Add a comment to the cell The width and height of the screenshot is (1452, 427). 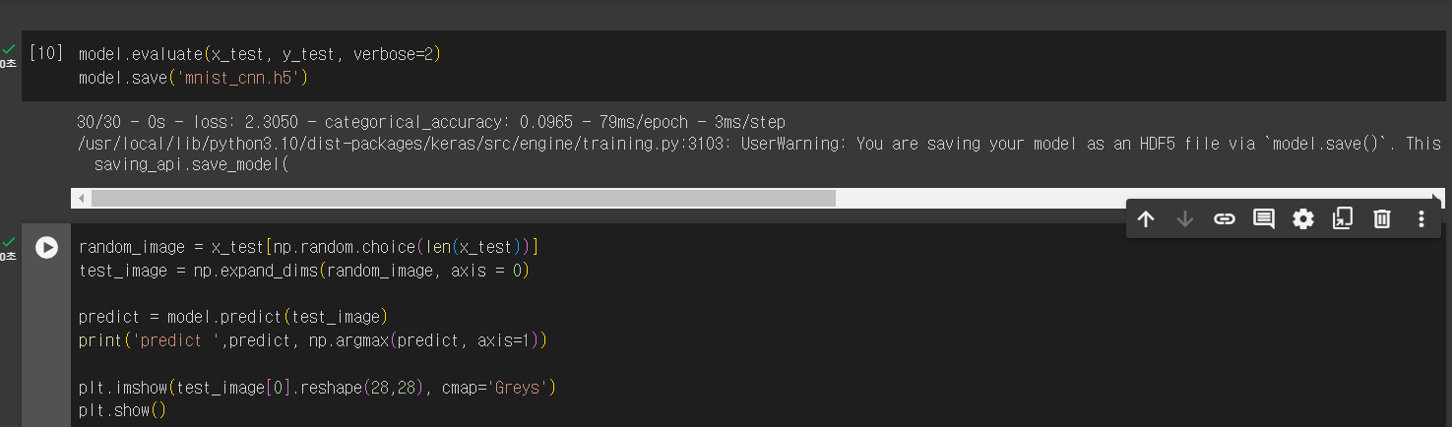coord(1264,219)
